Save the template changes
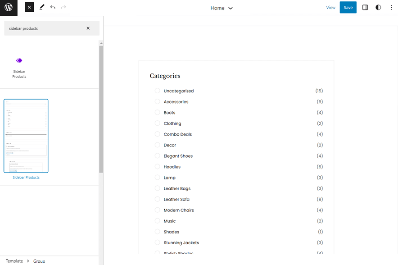Image resolution: width=398 pixels, height=265 pixels. [x=348, y=7]
